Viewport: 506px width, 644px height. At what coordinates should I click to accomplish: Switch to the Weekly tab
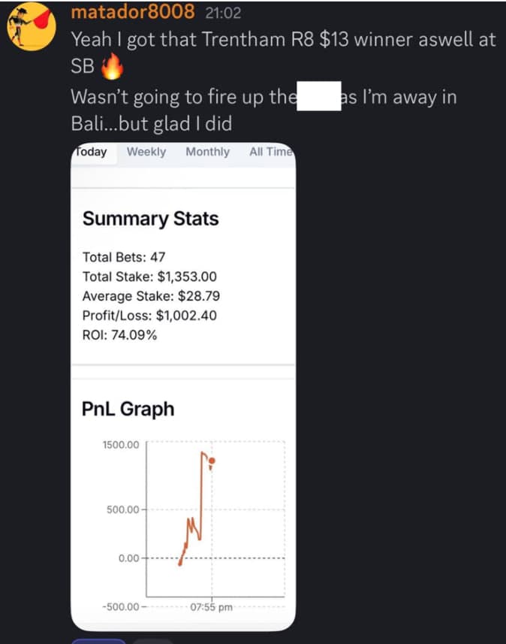pyautogui.click(x=146, y=152)
